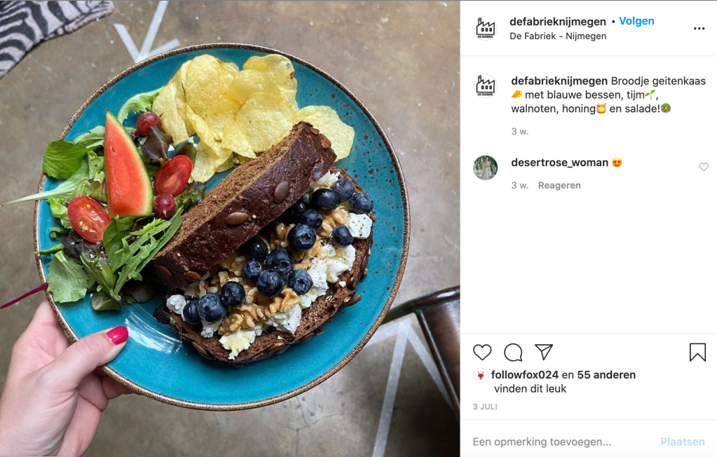Open the three-dot more options menu
The width and height of the screenshot is (717, 457).
[x=699, y=28]
